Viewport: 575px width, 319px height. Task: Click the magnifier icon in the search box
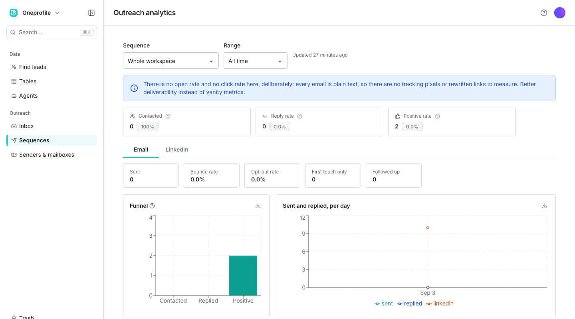pos(13,32)
